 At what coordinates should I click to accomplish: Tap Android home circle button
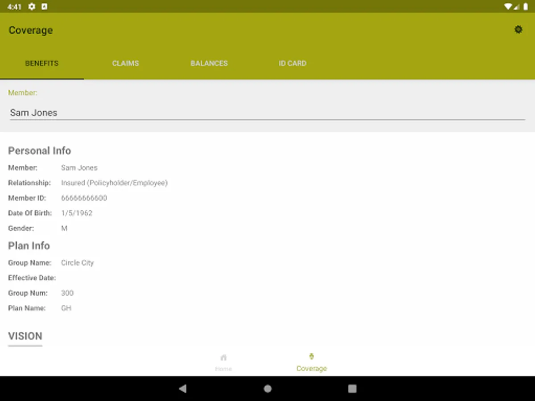coord(267,389)
